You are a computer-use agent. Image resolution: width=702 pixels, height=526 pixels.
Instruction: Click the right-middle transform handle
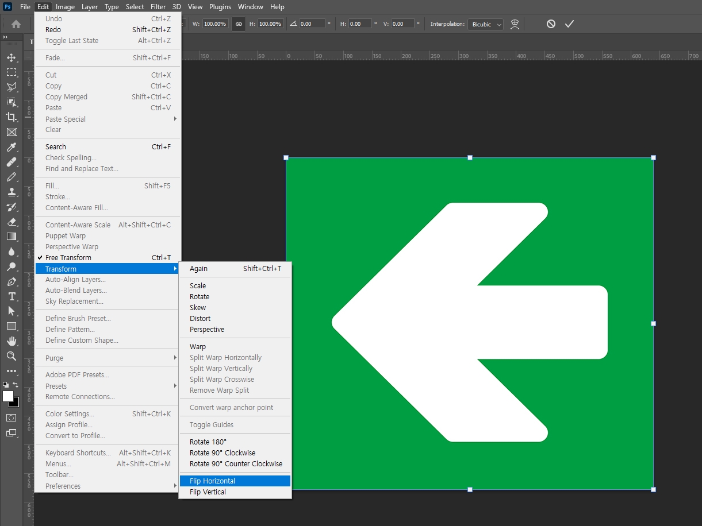[653, 323]
